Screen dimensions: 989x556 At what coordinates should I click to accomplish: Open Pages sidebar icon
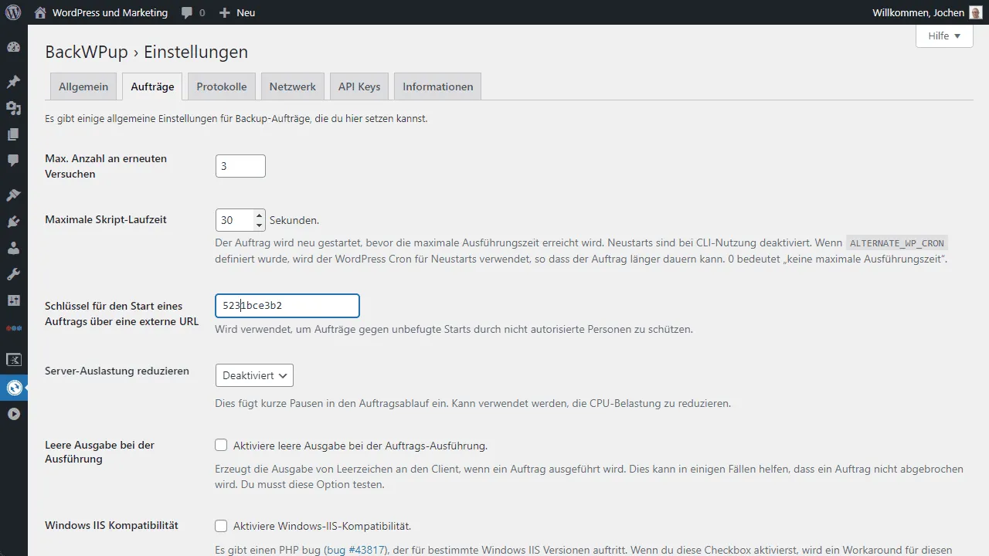tap(13, 134)
